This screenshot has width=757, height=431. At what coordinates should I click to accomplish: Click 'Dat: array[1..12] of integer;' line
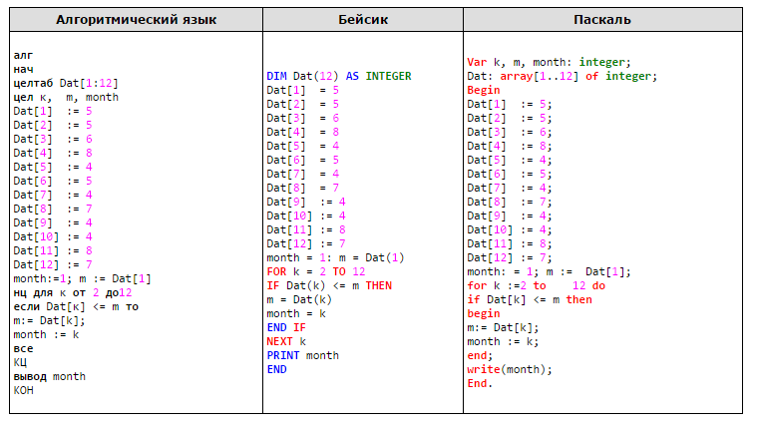pyautogui.click(x=562, y=77)
